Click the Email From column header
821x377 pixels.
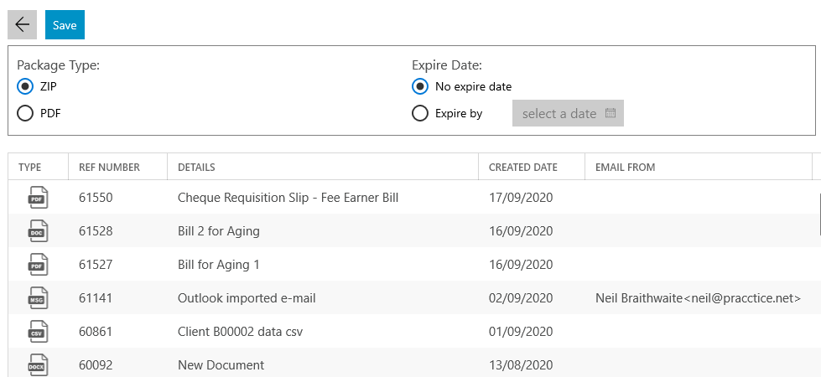pyautogui.click(x=625, y=168)
